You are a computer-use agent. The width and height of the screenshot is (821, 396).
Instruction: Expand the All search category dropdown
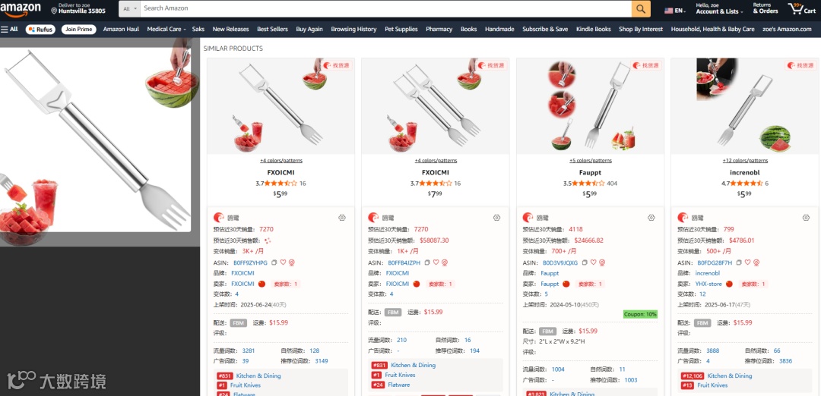(x=130, y=9)
